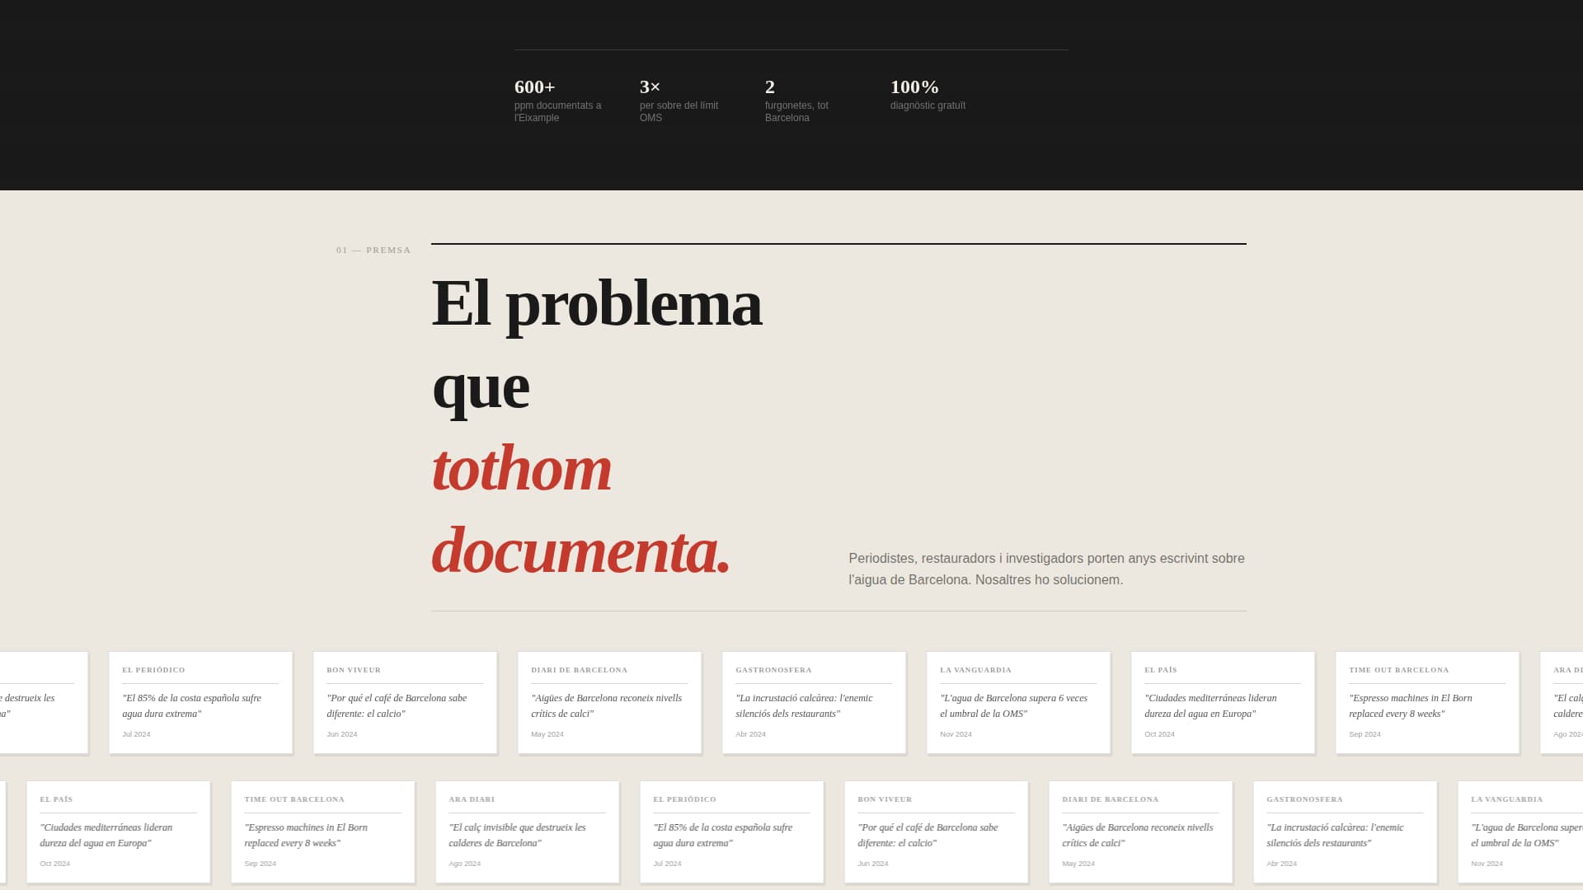Click "Ago 2024" date in lower-row Ara Diari card
This screenshot has width=1583, height=890.
tap(464, 864)
